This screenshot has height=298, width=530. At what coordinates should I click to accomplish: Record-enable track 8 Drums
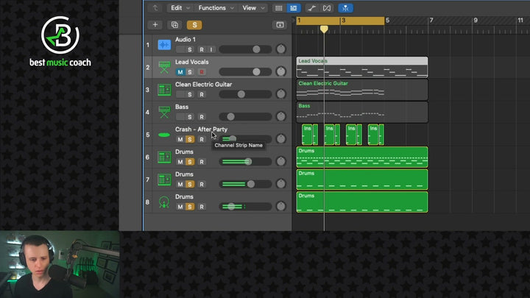point(202,207)
